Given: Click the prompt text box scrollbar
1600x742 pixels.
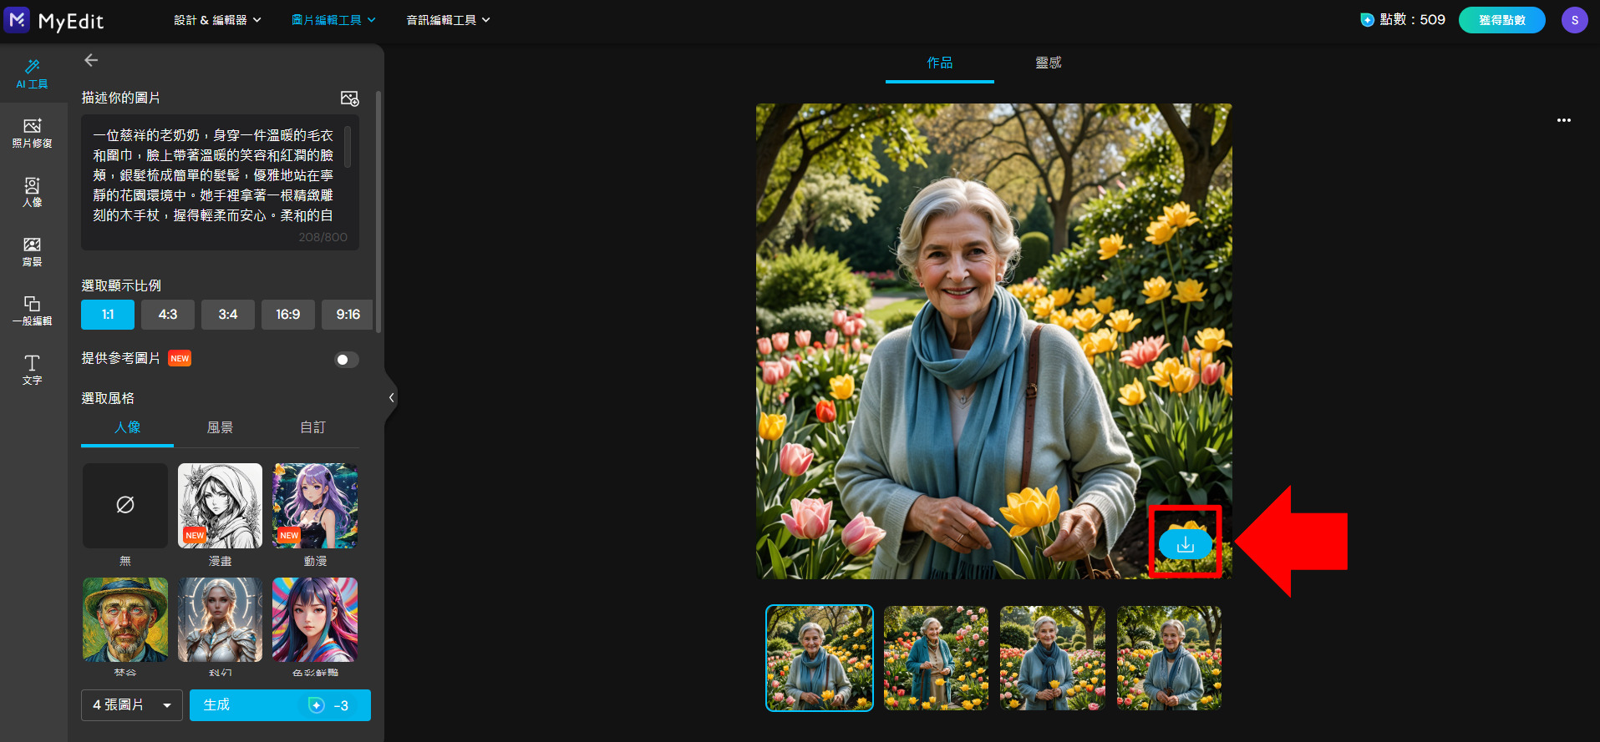Looking at the screenshot, I should coord(348,147).
